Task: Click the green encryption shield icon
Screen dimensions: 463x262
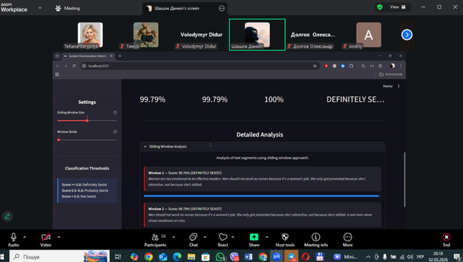Action: (379, 7)
